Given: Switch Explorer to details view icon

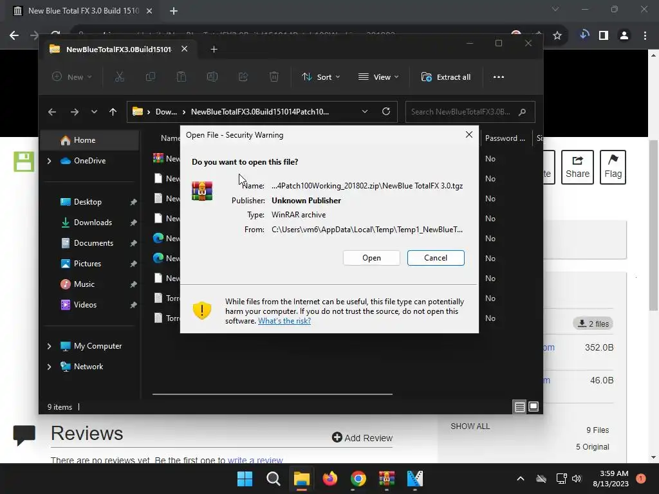Looking at the screenshot, I should tap(519, 407).
